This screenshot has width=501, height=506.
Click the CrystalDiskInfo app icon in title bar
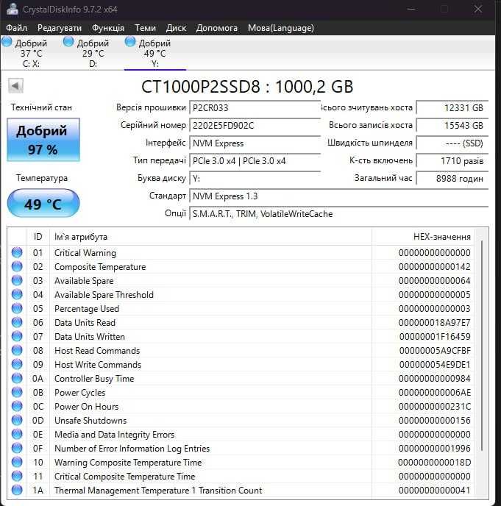click(13, 9)
